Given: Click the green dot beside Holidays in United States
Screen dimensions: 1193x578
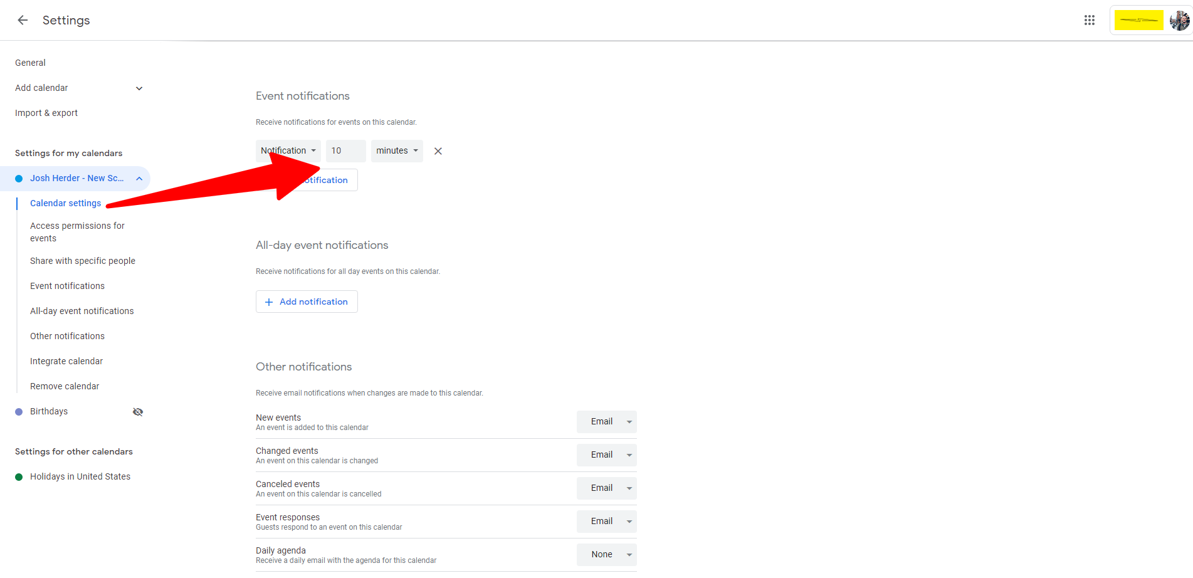Looking at the screenshot, I should (x=19, y=477).
